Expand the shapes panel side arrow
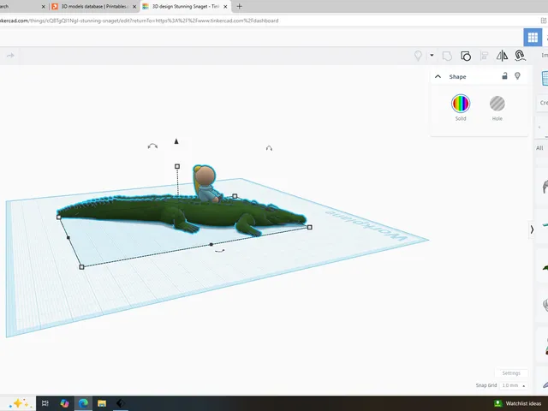 pos(532,229)
